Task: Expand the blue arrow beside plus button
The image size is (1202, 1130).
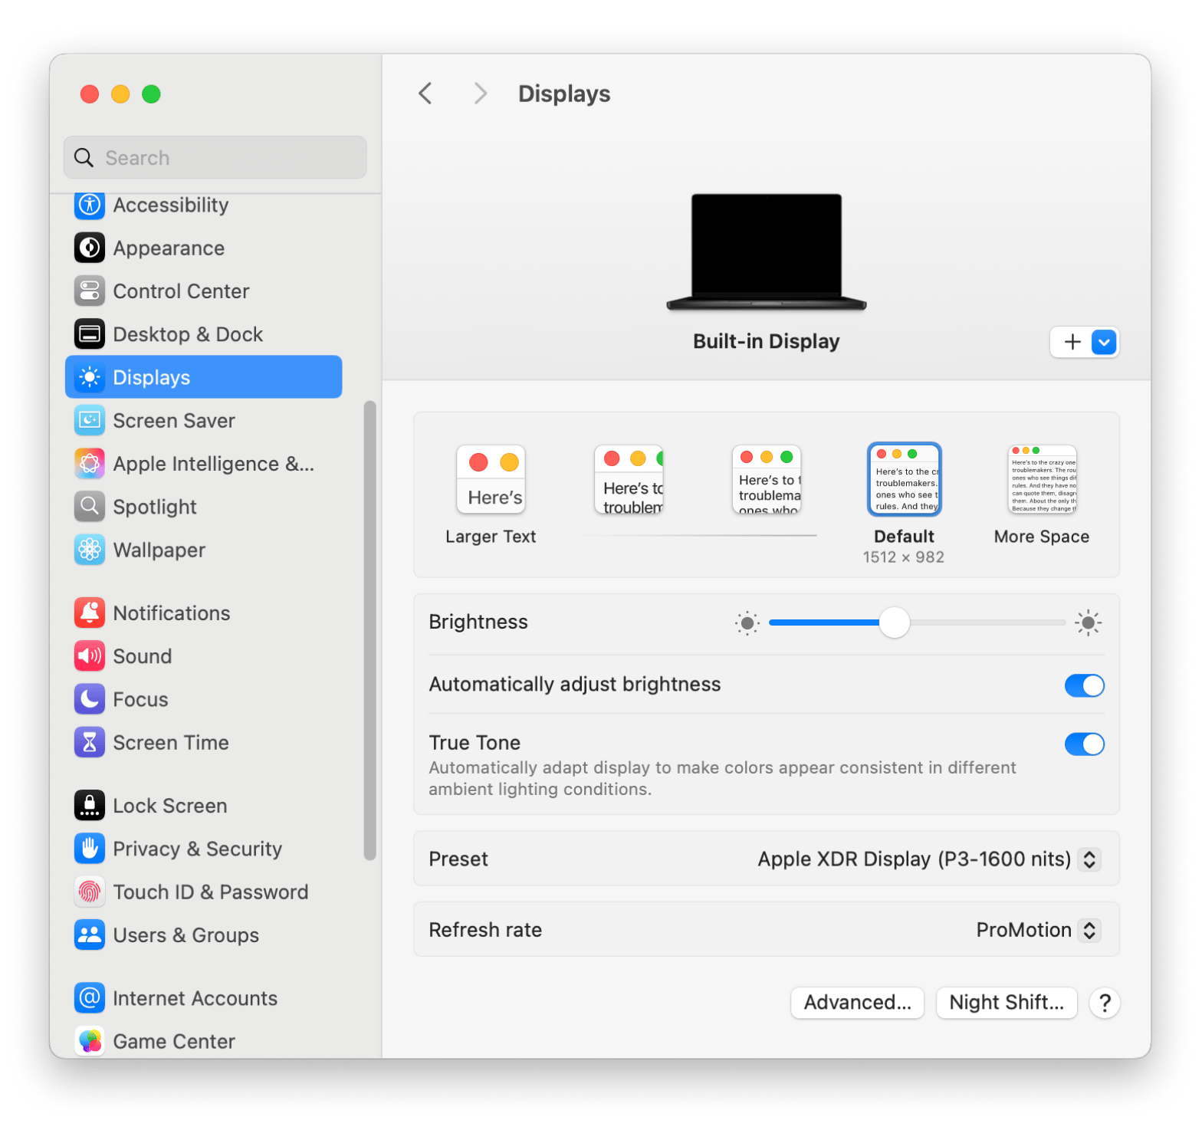Action: click(x=1104, y=342)
